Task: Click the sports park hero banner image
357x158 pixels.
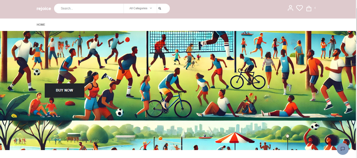Action: pos(178,76)
